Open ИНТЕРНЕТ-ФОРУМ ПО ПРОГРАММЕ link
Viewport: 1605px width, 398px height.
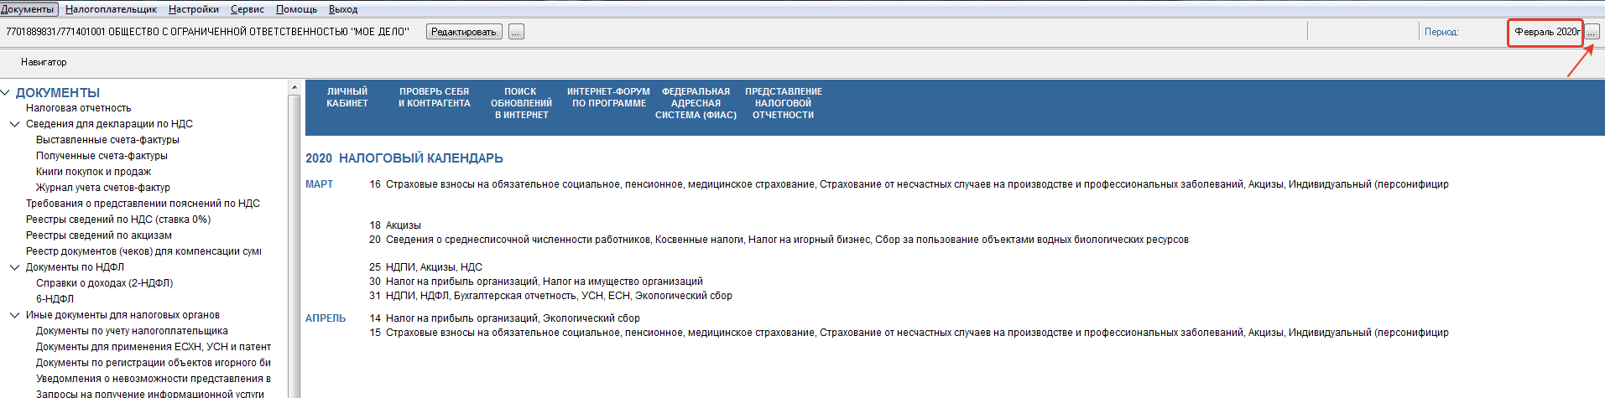[608, 97]
